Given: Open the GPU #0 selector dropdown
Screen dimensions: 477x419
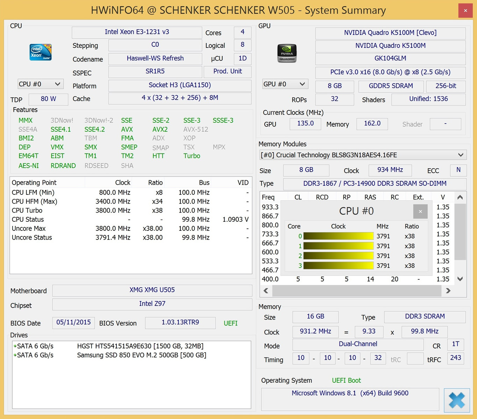Looking at the screenshot, I should tap(285, 84).
